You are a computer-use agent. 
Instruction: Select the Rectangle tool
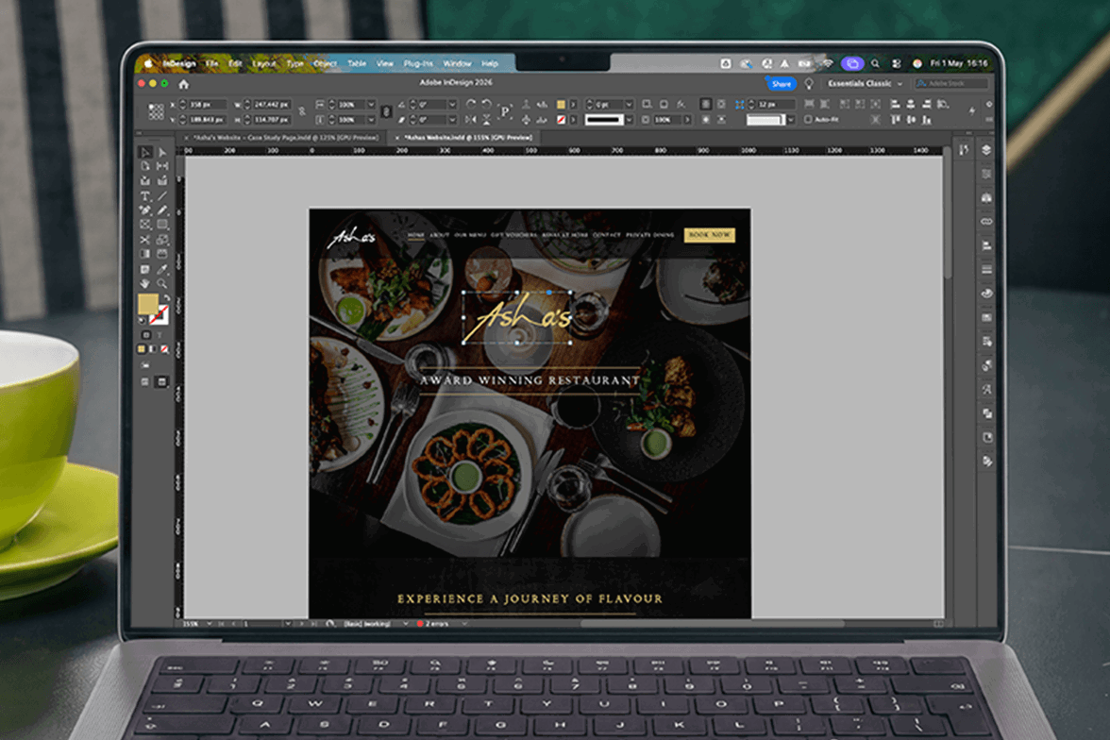(x=162, y=225)
